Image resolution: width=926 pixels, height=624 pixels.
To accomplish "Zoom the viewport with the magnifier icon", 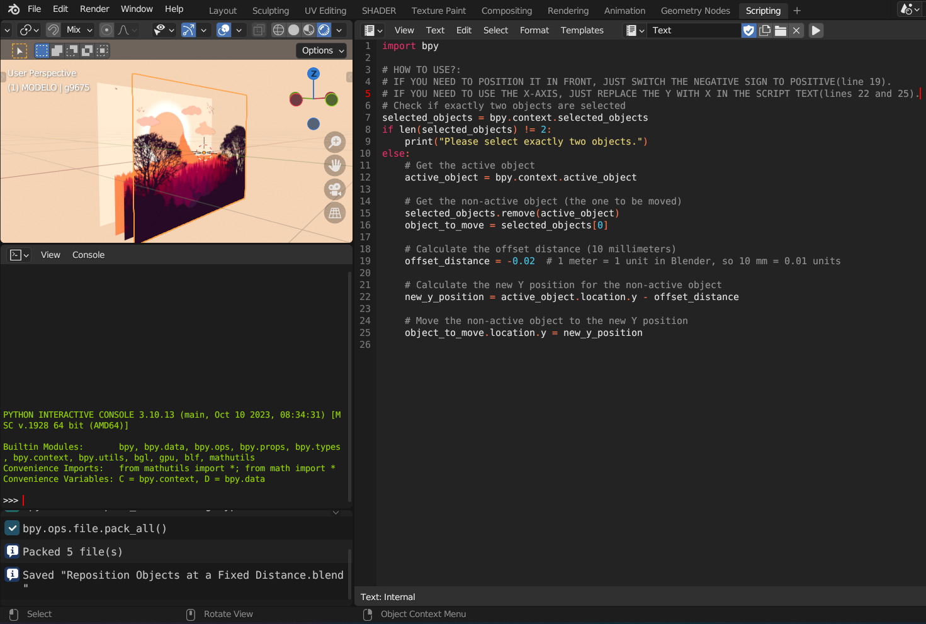I will [x=335, y=142].
